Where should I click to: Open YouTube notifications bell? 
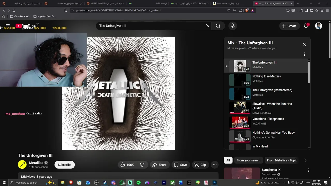coord(306,26)
